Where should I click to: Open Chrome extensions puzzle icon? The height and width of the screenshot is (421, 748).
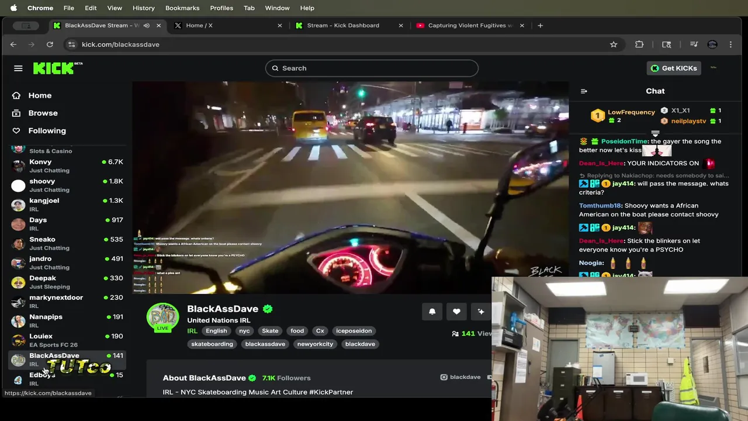coord(639,44)
